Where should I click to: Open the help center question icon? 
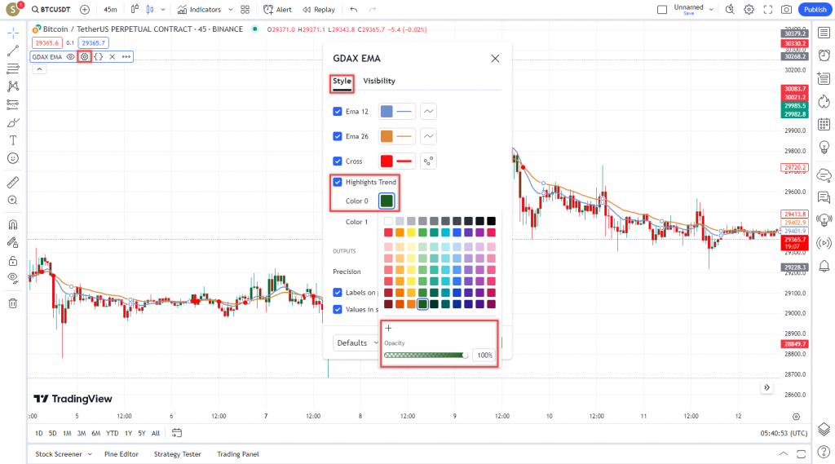pyautogui.click(x=824, y=453)
